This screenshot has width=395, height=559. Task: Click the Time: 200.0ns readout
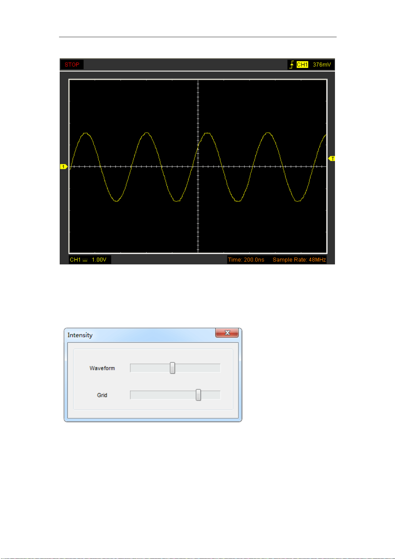pos(246,260)
